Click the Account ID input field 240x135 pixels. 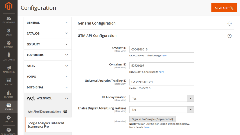point(161,49)
